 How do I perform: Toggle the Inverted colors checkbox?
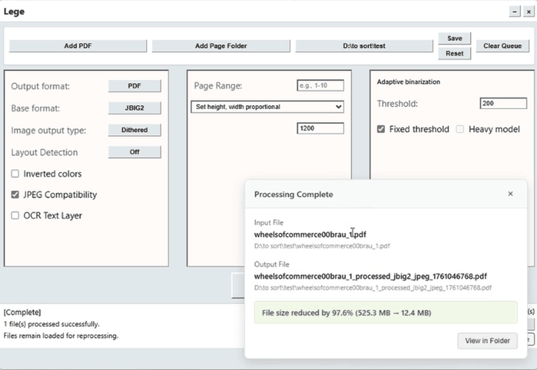pos(15,174)
